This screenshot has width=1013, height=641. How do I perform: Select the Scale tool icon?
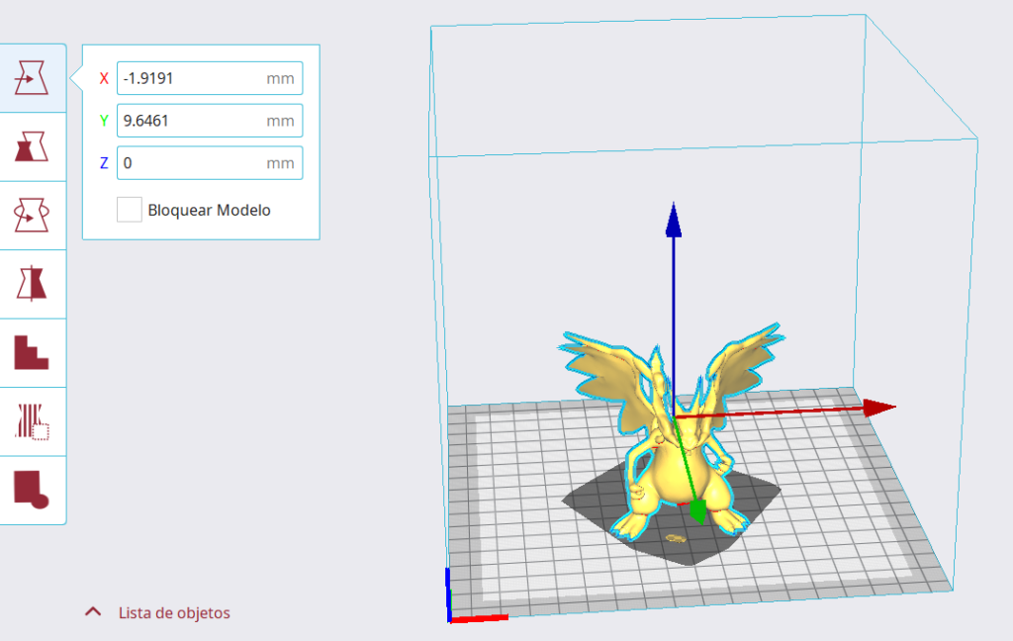[x=32, y=146]
